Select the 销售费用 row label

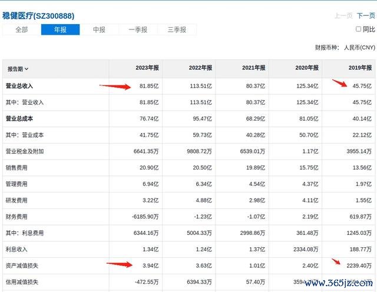click(16, 168)
